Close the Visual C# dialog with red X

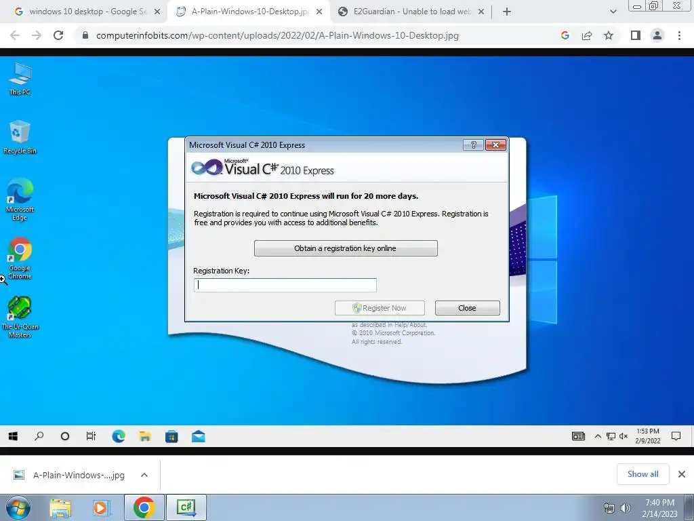tap(495, 145)
